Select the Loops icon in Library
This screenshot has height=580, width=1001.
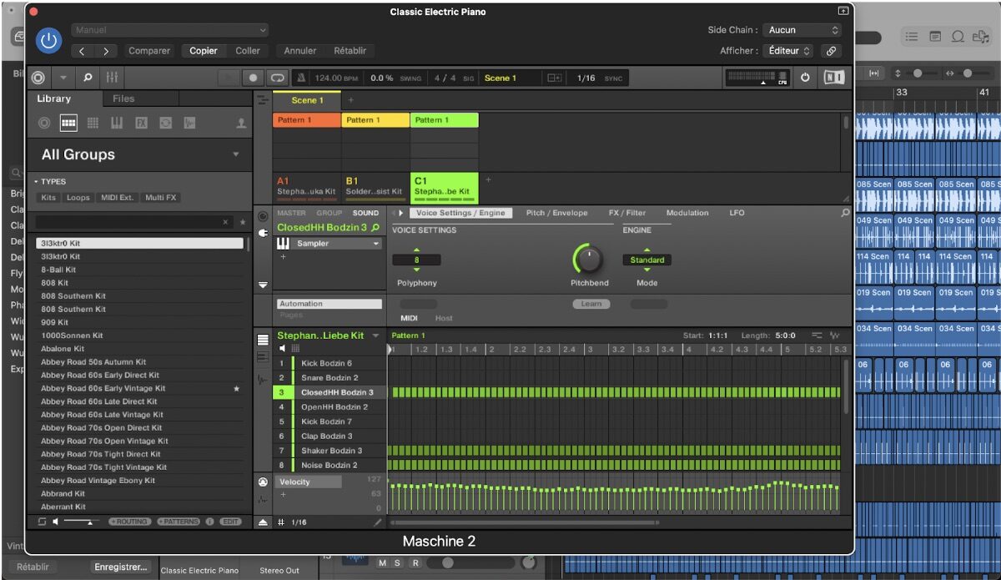165,123
